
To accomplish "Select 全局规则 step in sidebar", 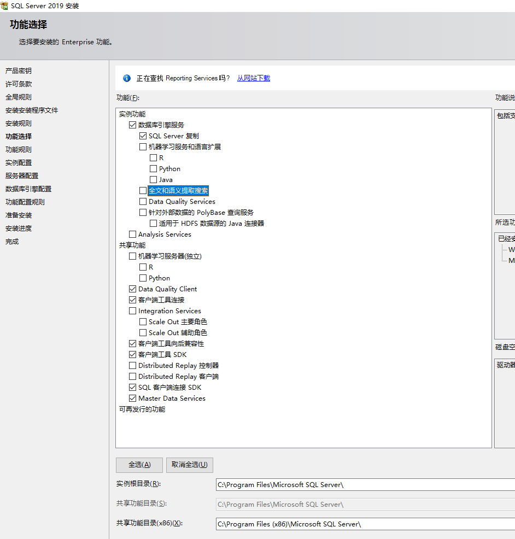I will coord(19,97).
